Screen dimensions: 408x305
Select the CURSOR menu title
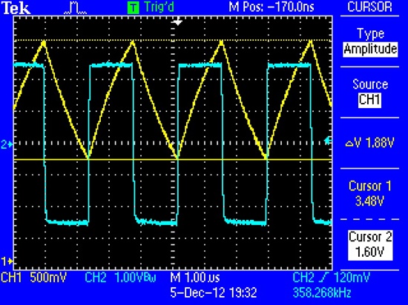(x=369, y=7)
